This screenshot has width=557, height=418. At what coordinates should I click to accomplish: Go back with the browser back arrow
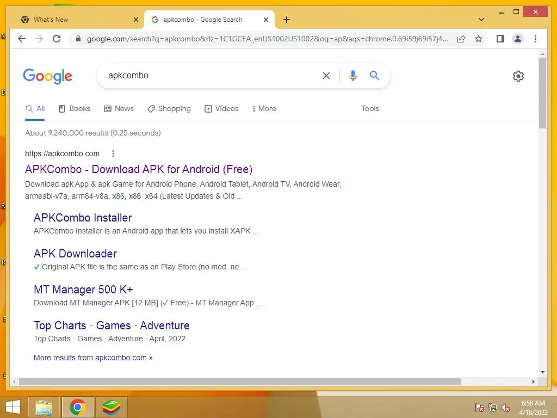[22, 39]
